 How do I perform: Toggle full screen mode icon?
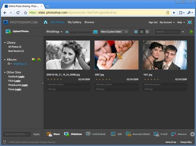[x=189, y=23]
